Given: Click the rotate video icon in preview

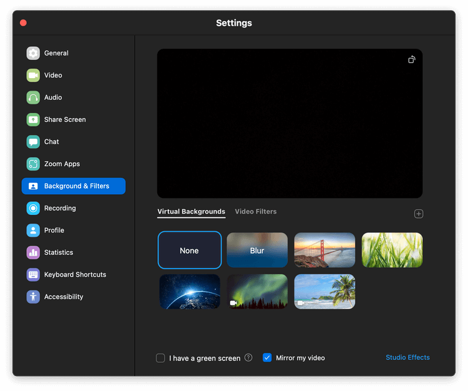Looking at the screenshot, I should tap(412, 60).
